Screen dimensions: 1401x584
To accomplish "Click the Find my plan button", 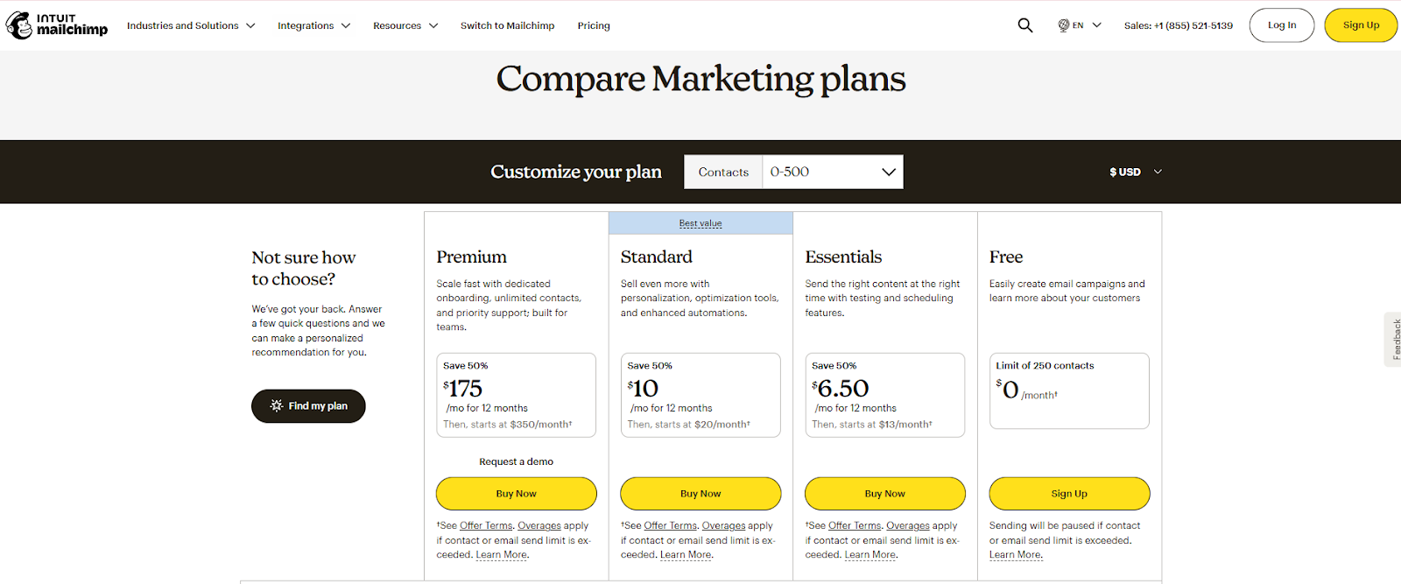I will click(x=308, y=405).
